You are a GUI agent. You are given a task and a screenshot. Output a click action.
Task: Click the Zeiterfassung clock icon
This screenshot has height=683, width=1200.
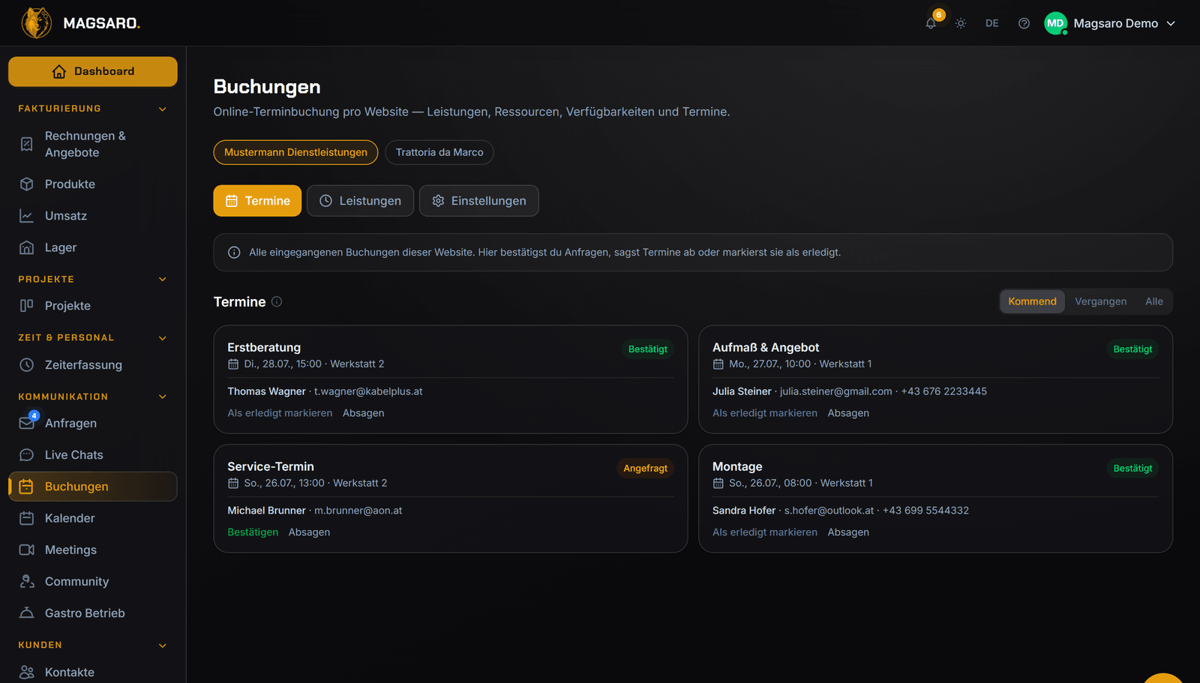click(27, 365)
